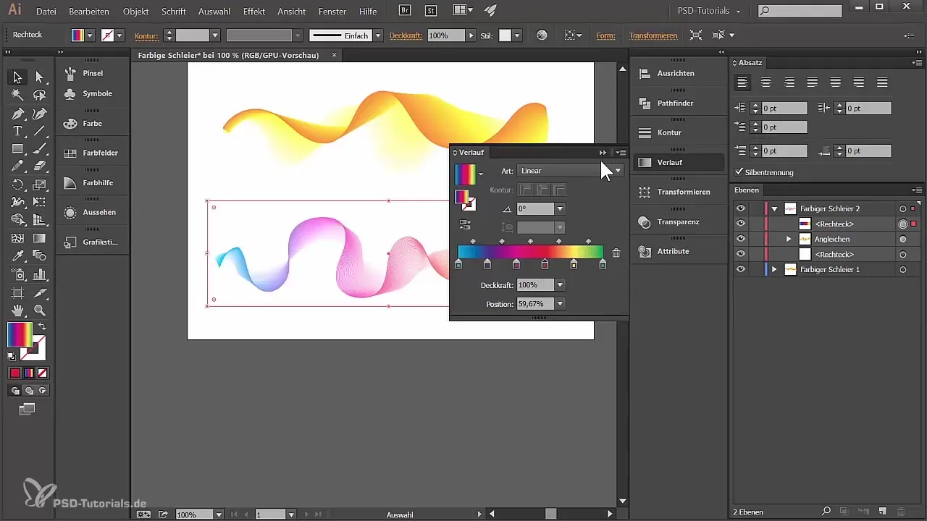Toggle the Silbentrennung checkbox

pos(739,172)
